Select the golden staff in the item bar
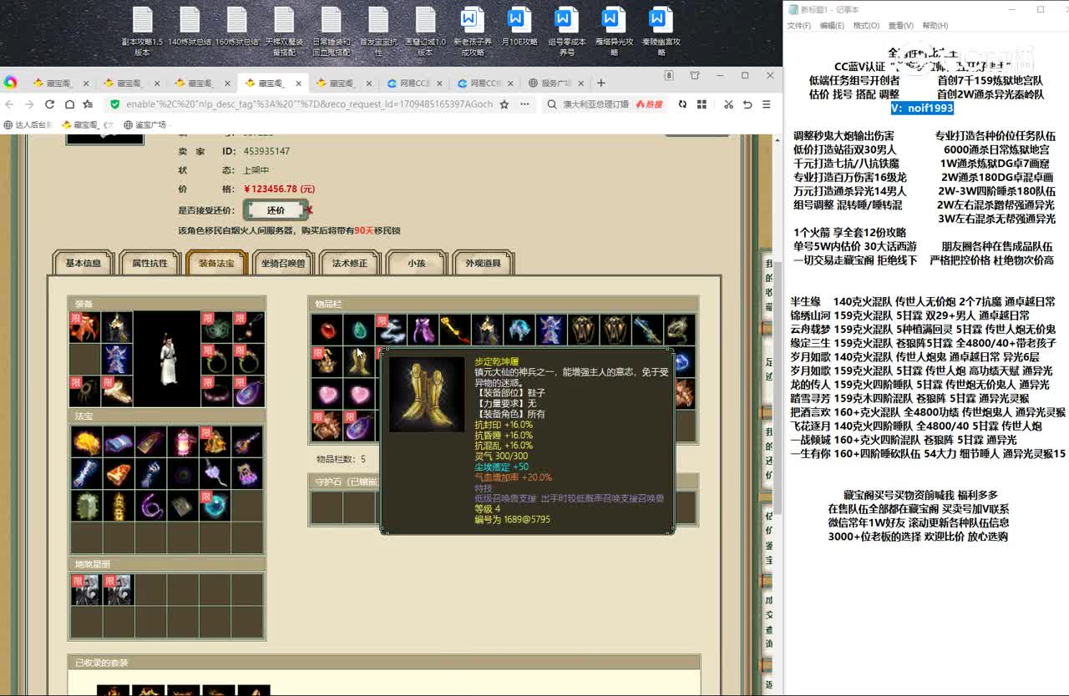1069x696 pixels. pos(455,330)
